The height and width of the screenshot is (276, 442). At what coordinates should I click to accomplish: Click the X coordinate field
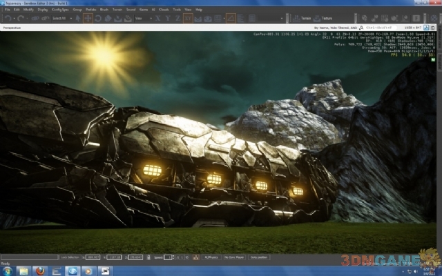point(93,257)
